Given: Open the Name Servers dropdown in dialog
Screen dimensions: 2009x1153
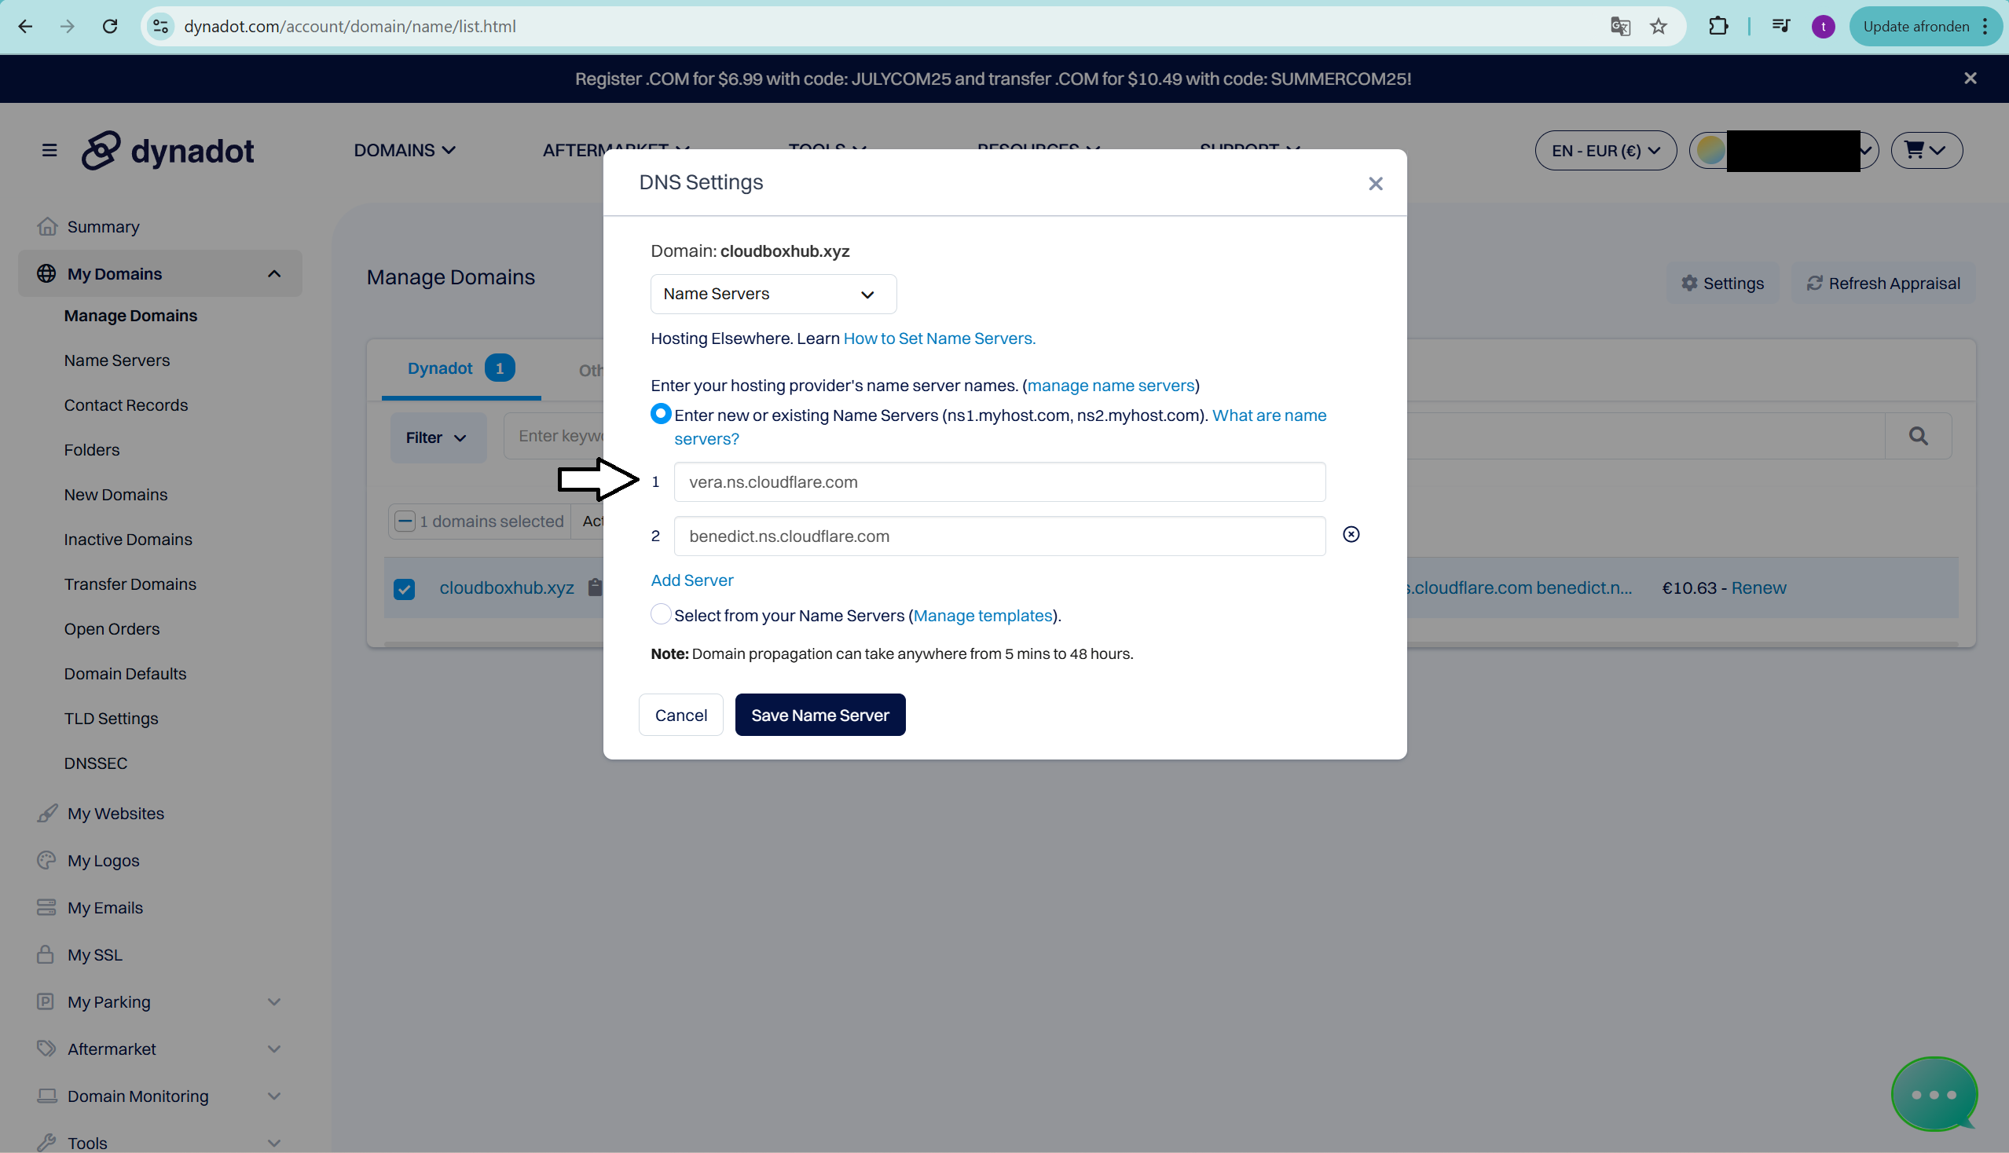Looking at the screenshot, I should pos(773,294).
